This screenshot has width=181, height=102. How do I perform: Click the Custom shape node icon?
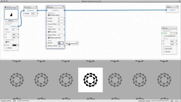(5, 7)
